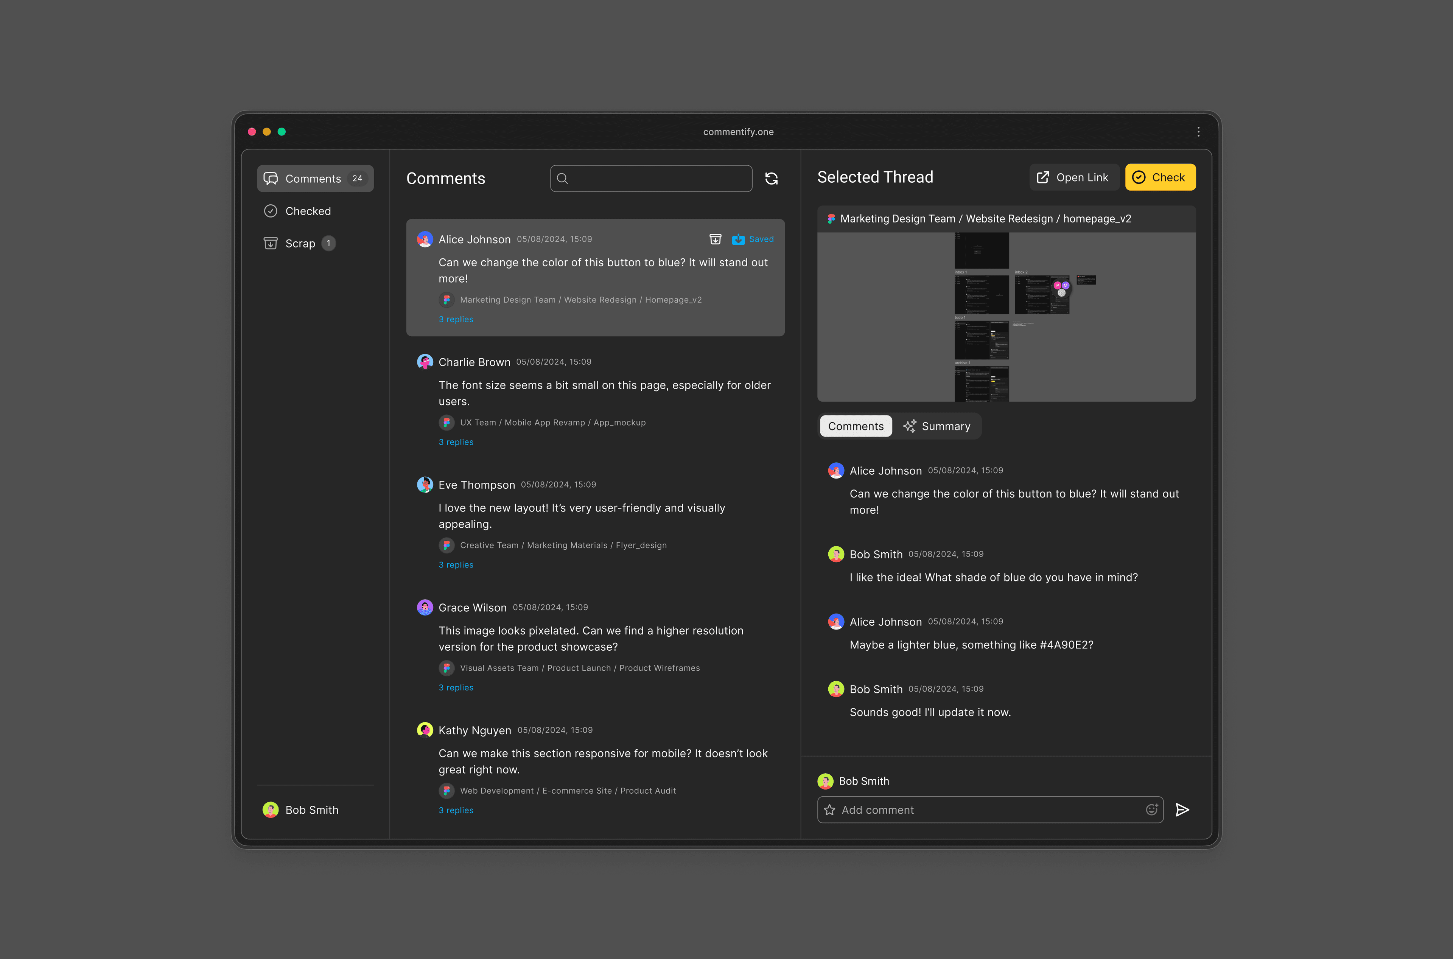Click 'Maybe a lighter blue' reply text
Viewport: 1453px width, 959px height.
pyautogui.click(x=972, y=645)
